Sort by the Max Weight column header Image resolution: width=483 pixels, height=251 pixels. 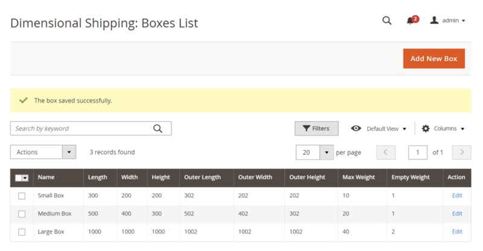click(x=359, y=178)
